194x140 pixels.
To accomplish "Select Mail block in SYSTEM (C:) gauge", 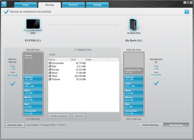I will [33, 105].
